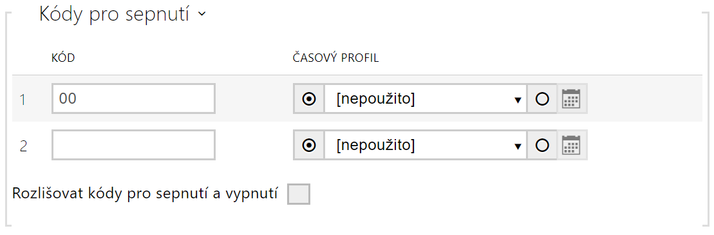
Task: Enable Rozlišovat kódy pro sepnutí a vypnutí checkbox
Action: [299, 194]
